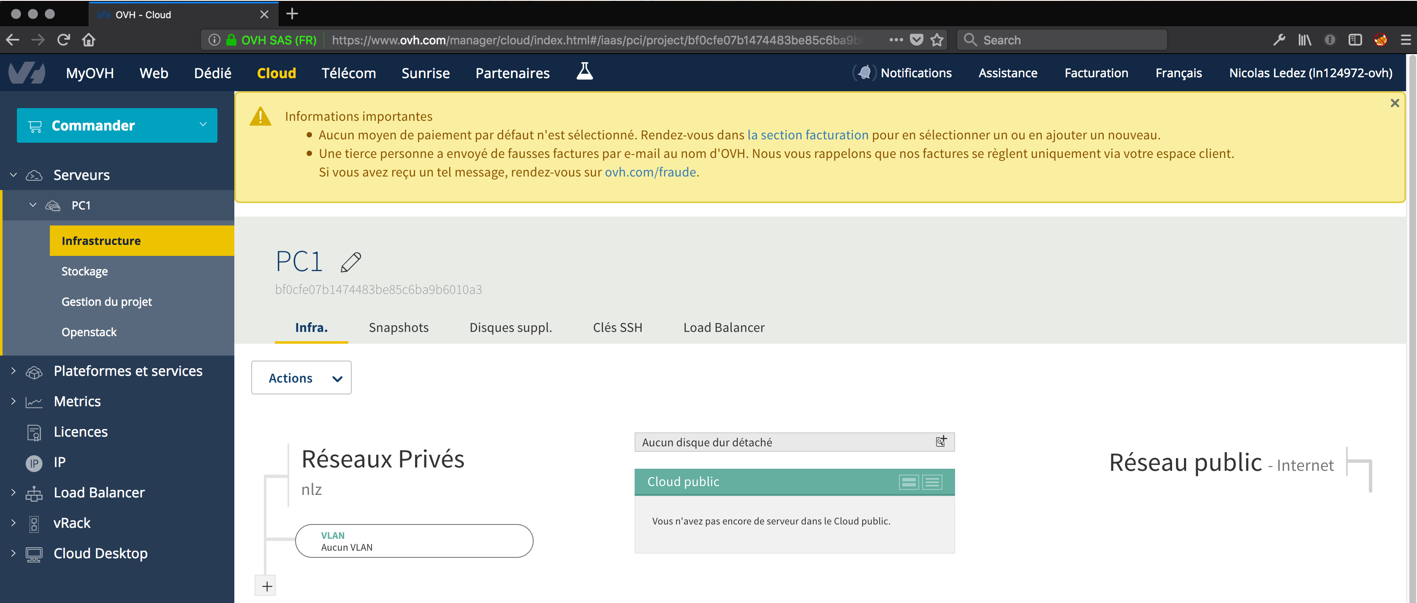This screenshot has width=1417, height=603.
Task: Open the Partenaires top menu
Action: [x=512, y=73]
